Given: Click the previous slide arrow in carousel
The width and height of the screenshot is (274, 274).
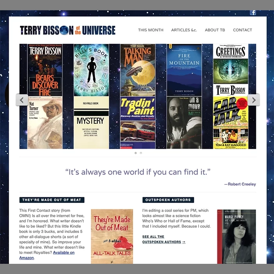Looking at the screenshot, I should tap(22, 100).
